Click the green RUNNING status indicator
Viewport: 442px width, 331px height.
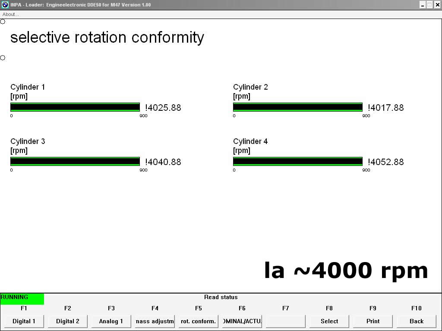point(22,299)
